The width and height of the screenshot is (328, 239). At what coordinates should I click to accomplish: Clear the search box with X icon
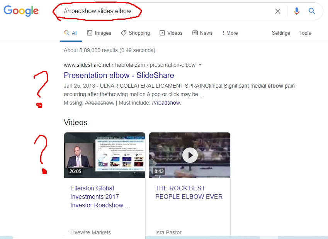[x=278, y=11]
